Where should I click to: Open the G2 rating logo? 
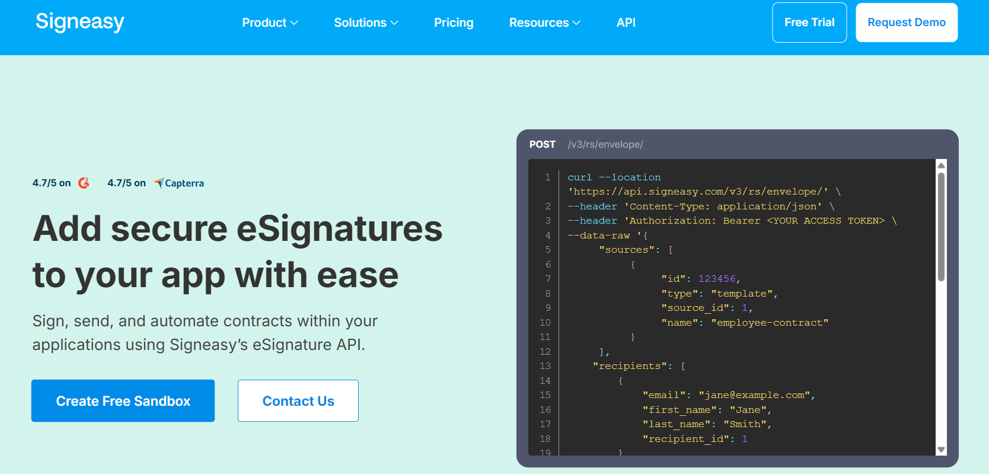84,183
